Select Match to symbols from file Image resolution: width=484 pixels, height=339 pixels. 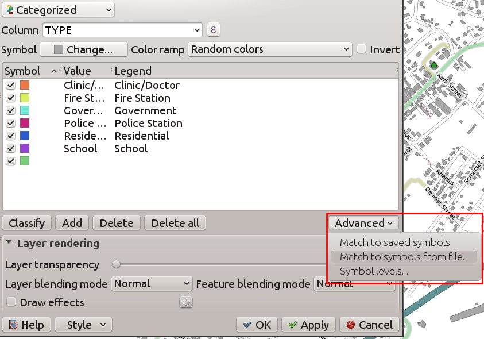point(404,257)
